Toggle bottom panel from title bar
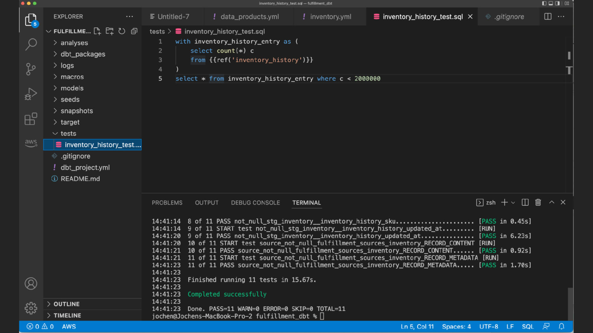The image size is (593, 333). click(551, 3)
